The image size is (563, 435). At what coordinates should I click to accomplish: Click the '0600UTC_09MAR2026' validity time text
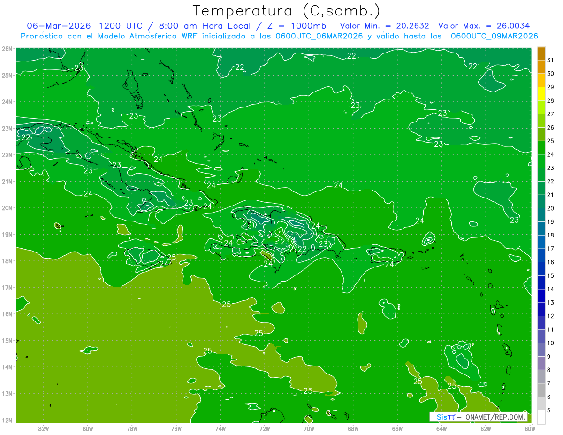pyautogui.click(x=494, y=36)
